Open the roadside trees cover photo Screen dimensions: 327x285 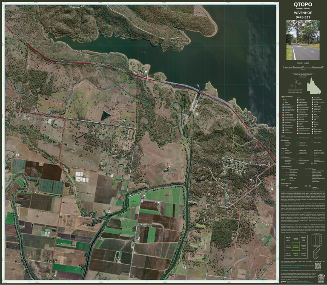point(303,40)
